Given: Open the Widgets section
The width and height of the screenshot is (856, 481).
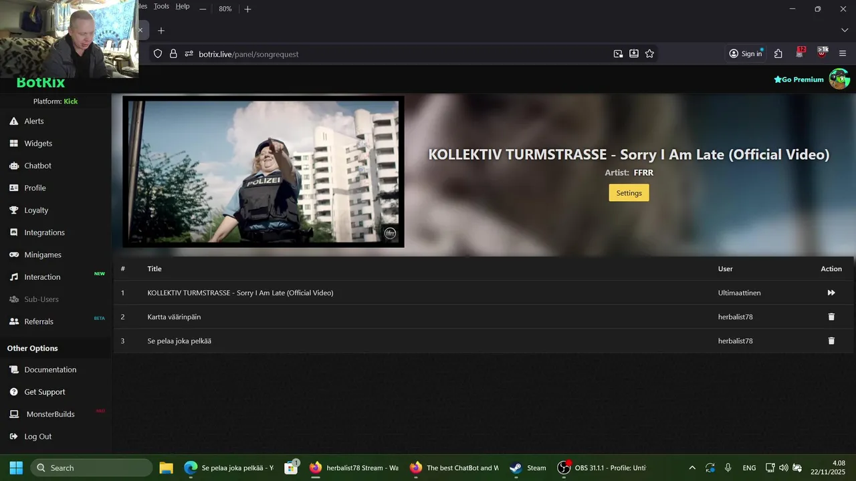Looking at the screenshot, I should coord(38,144).
